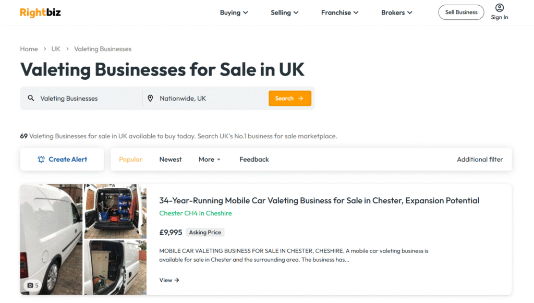Image resolution: width=534 pixels, height=303 pixels.
Task: Keep the Popular sort tab selected
Action: (x=130, y=159)
